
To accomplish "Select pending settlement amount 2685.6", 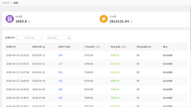I will [x=21, y=21].
